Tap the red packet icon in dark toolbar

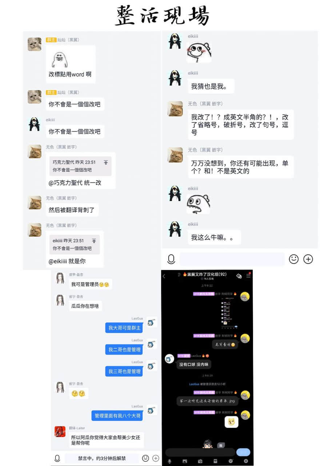215,461
